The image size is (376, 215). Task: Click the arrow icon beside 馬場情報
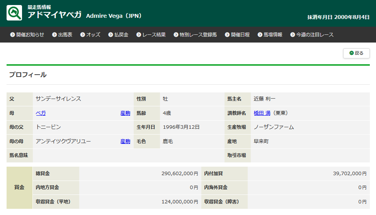tap(260, 34)
